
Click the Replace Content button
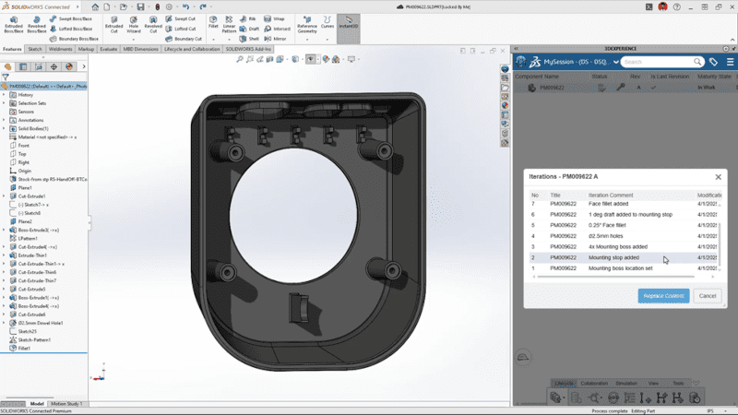[x=662, y=296]
